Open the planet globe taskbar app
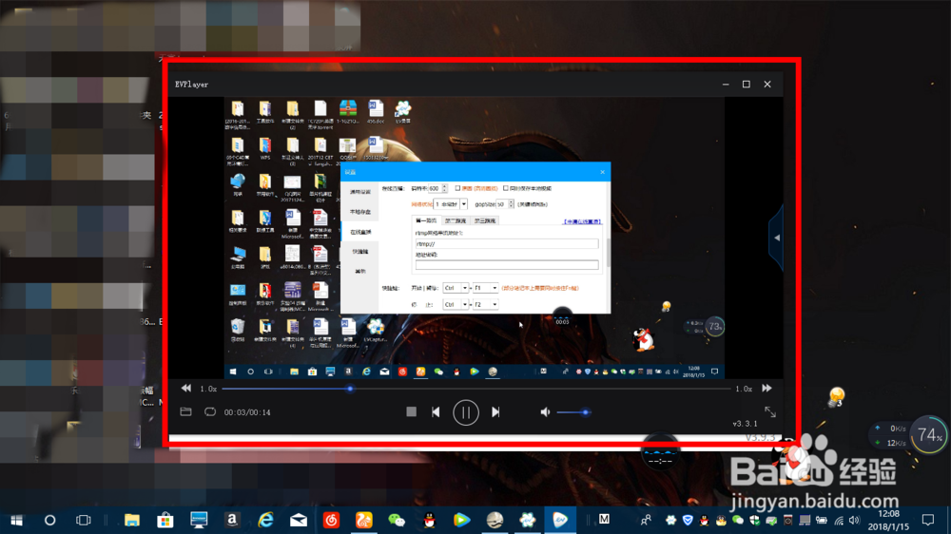The image size is (951, 534). click(x=495, y=520)
